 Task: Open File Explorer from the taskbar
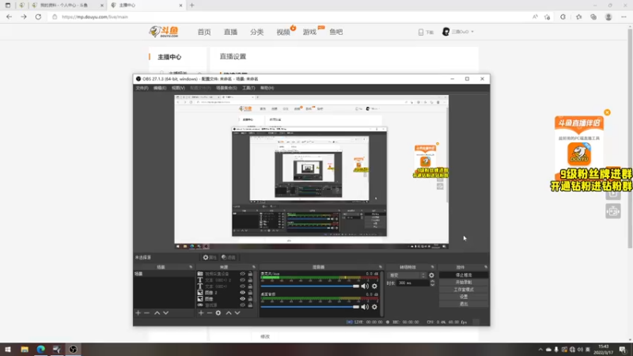25,349
